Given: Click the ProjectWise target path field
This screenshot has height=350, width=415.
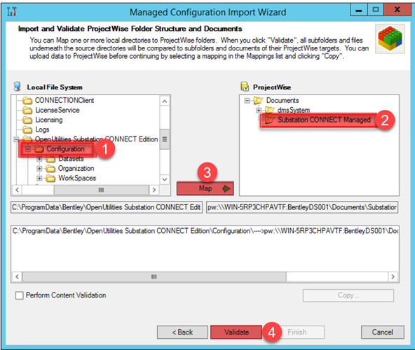Looking at the screenshot, I should (x=302, y=207).
